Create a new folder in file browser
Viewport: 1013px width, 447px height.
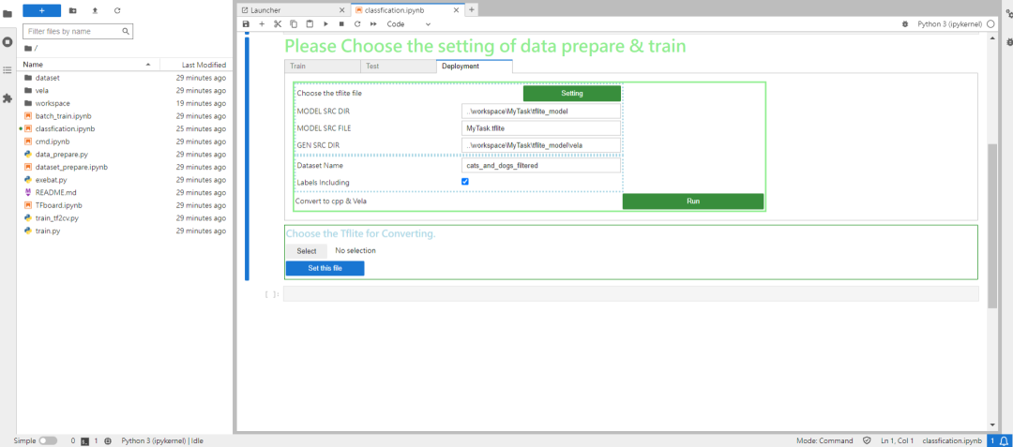pyautogui.click(x=72, y=10)
